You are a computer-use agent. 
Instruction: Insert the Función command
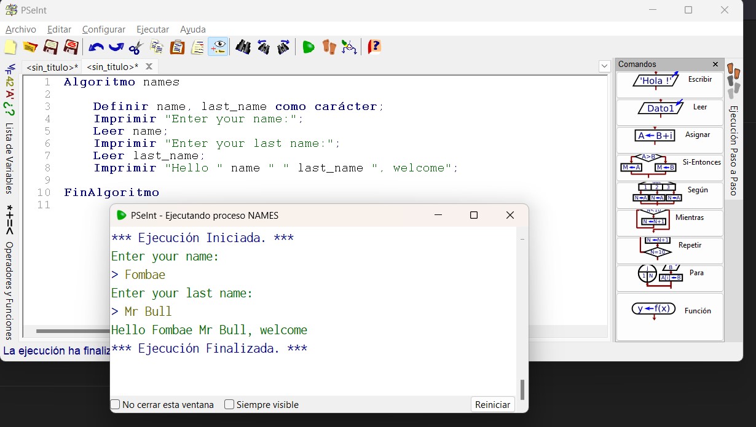670,316
